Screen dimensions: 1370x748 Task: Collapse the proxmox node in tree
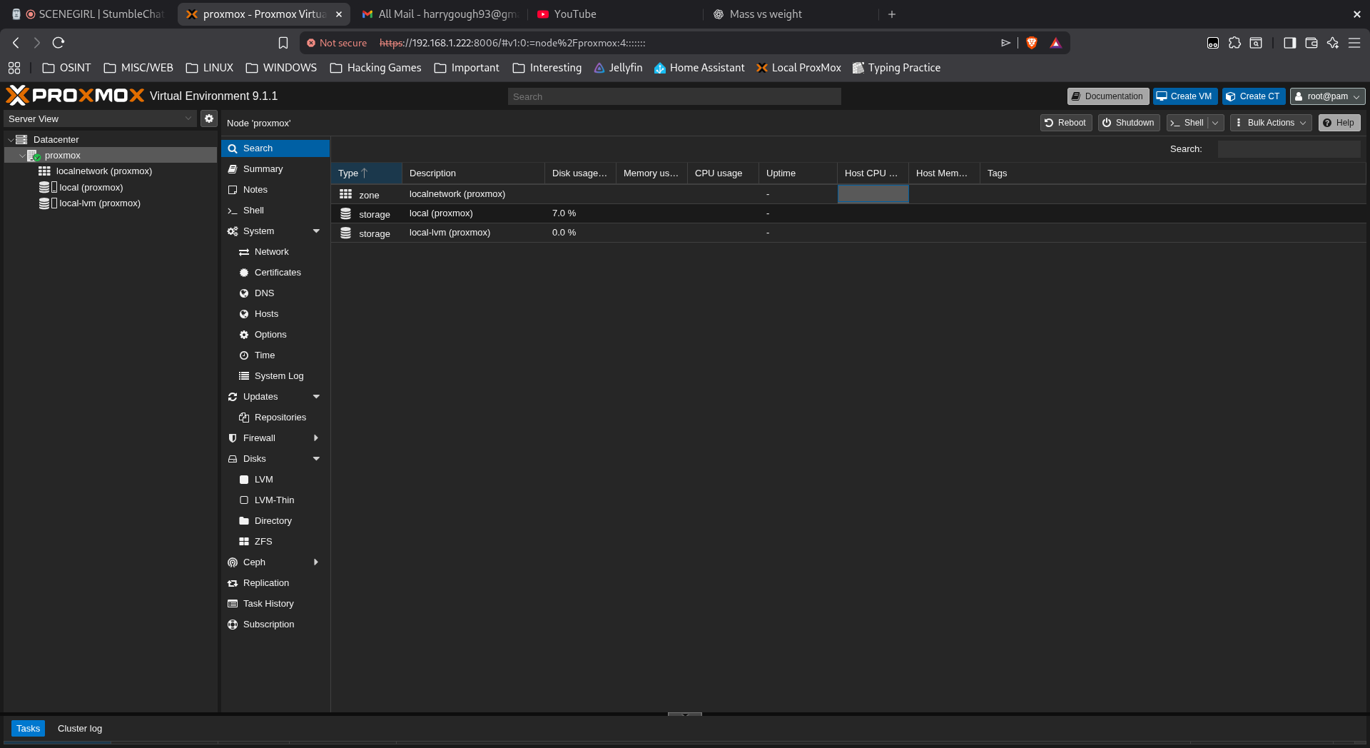tap(22, 156)
